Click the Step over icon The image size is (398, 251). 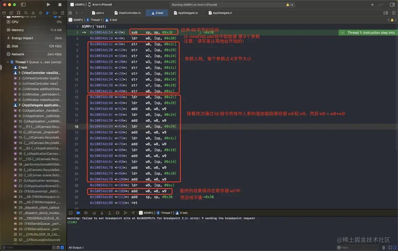click(x=94, y=213)
